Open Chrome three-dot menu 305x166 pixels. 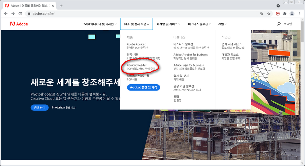[x=299, y=14]
